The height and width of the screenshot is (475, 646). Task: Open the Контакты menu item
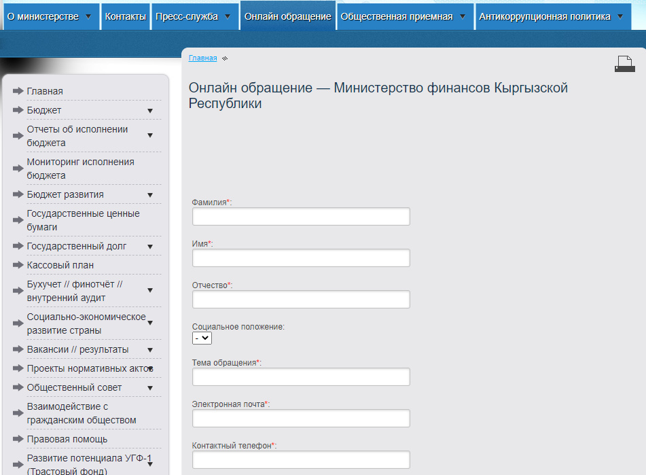click(x=126, y=14)
